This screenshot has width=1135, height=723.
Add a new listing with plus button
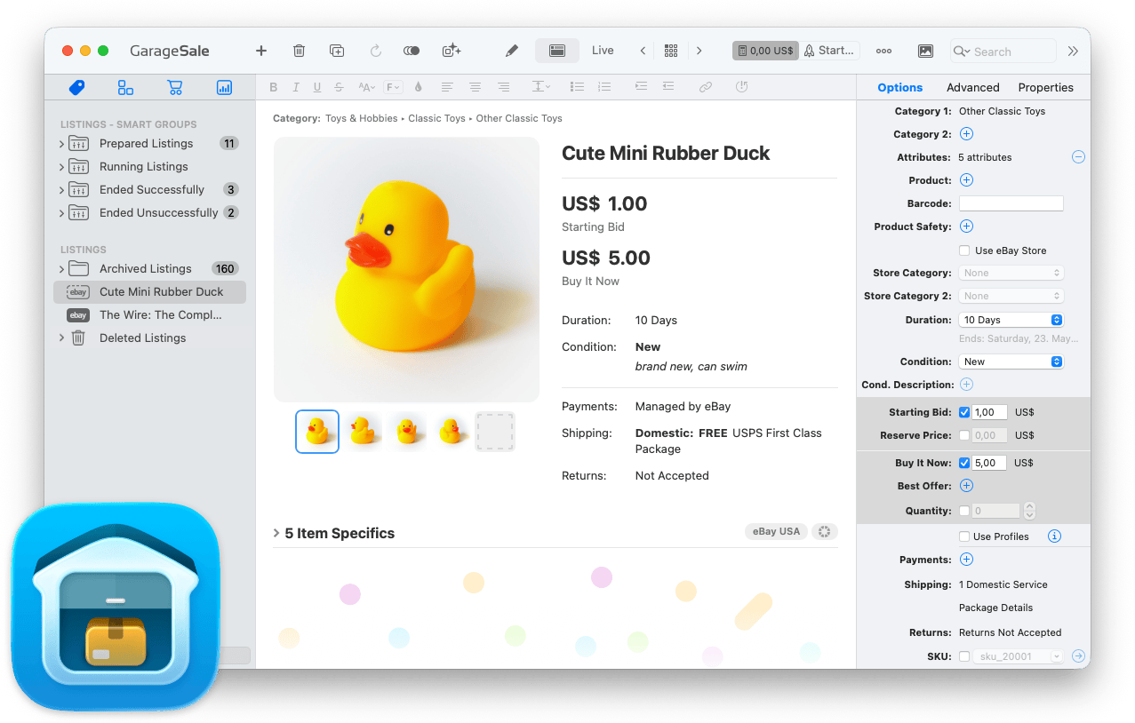coord(261,51)
